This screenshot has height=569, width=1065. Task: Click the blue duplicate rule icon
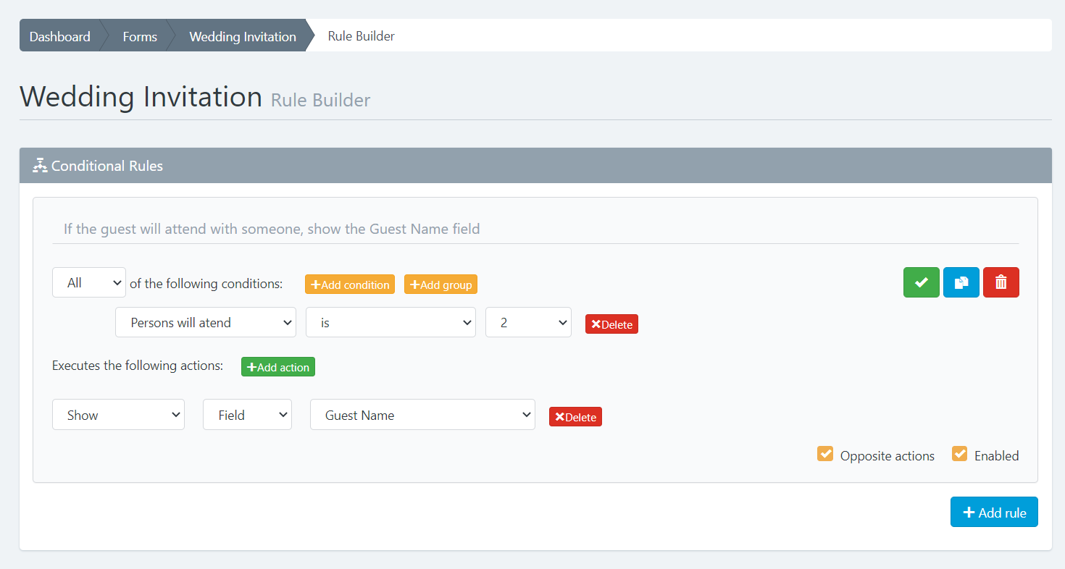[x=961, y=282]
